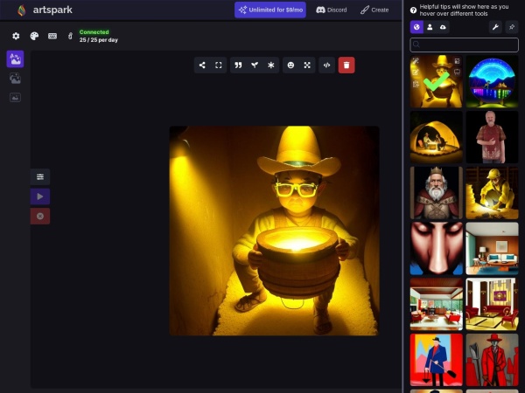Open the Discord link
Screen dimensions: 525x393
click(332, 10)
